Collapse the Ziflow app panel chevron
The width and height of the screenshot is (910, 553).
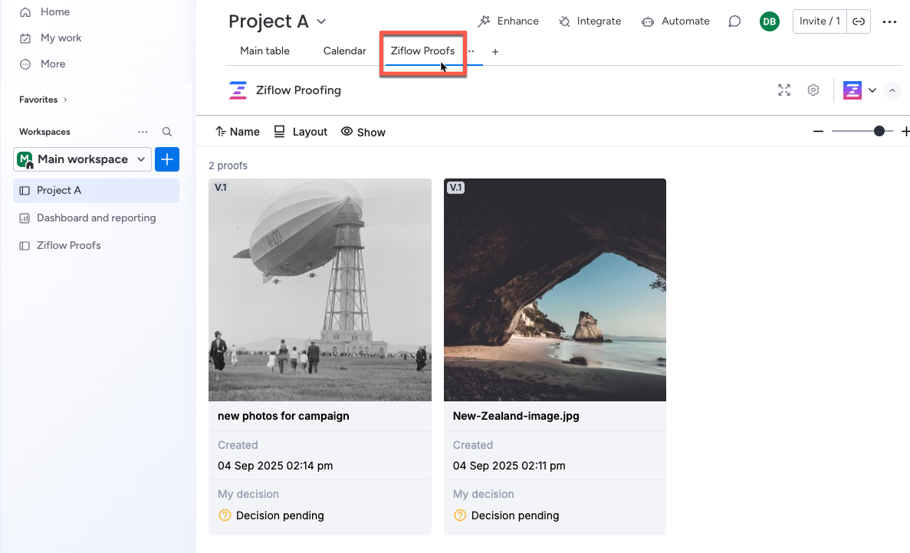(892, 90)
